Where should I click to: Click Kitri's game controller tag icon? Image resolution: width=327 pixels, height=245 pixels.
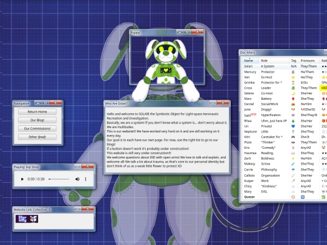[x=293, y=137]
